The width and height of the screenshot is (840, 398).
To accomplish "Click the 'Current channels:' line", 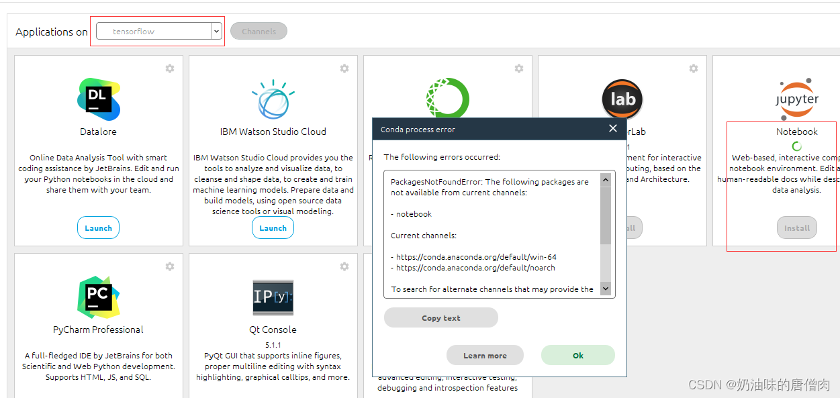I will point(424,236).
